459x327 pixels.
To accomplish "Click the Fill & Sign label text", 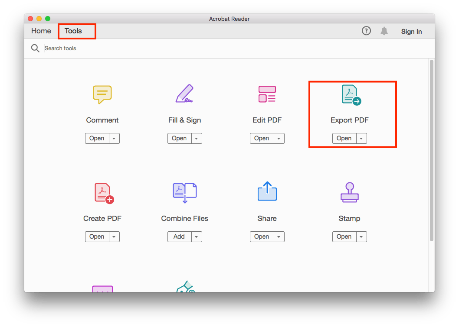I will [x=184, y=120].
